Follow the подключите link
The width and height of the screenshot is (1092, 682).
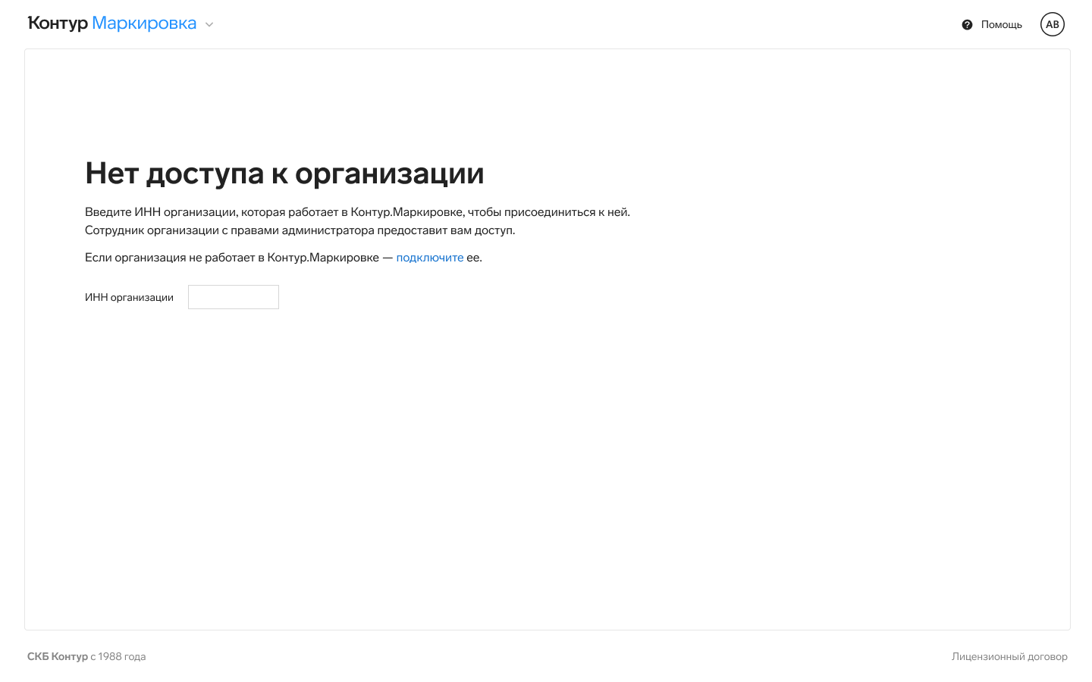coord(430,258)
